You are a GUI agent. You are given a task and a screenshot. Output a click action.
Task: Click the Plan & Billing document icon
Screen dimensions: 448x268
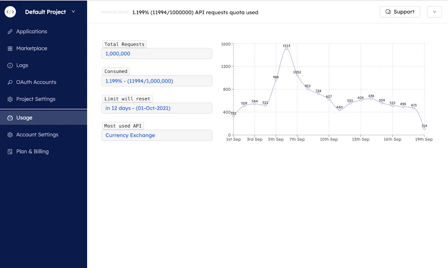pyautogui.click(x=10, y=151)
